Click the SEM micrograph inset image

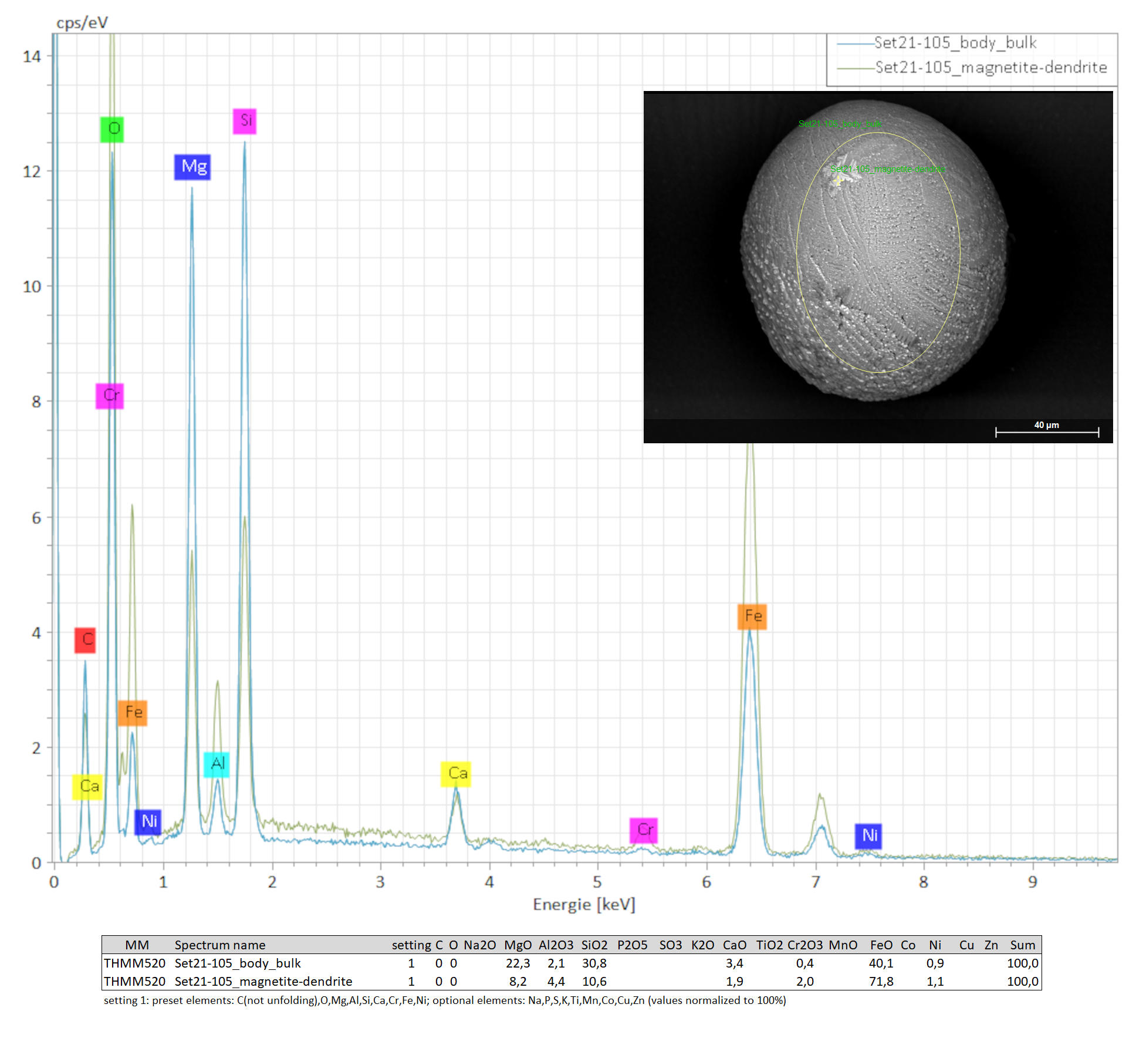(x=878, y=267)
